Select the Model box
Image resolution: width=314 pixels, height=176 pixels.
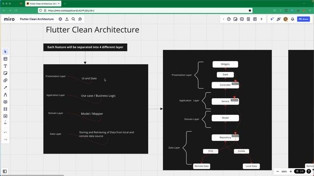(x=225, y=118)
